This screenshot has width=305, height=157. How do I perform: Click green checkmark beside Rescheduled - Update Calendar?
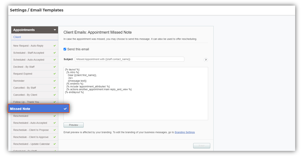55,144
